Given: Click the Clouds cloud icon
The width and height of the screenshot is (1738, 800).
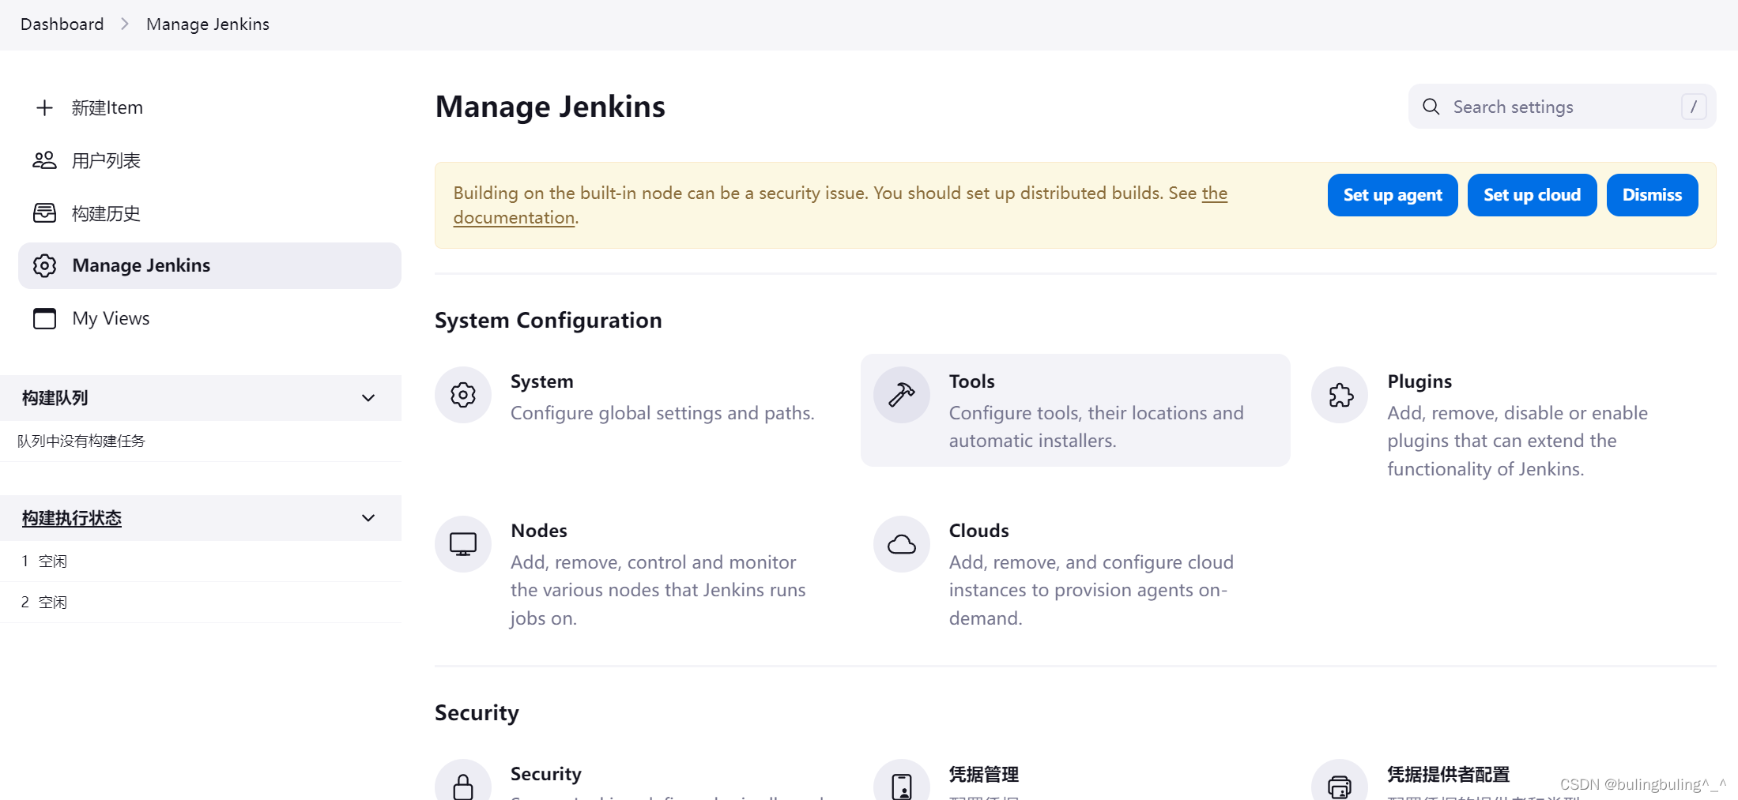Looking at the screenshot, I should point(902,544).
